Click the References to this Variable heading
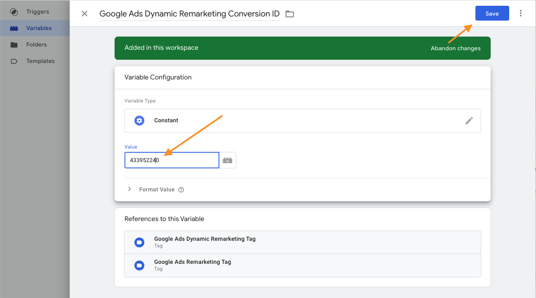Screen dimensions: 536x298 pos(164,219)
